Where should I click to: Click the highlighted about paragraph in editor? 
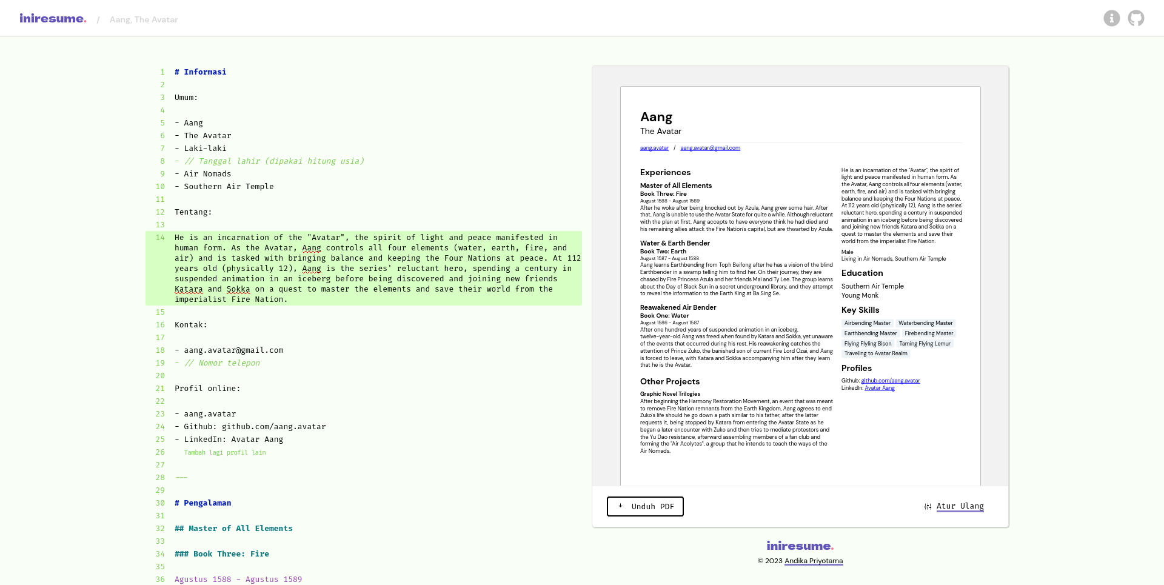[x=364, y=268]
